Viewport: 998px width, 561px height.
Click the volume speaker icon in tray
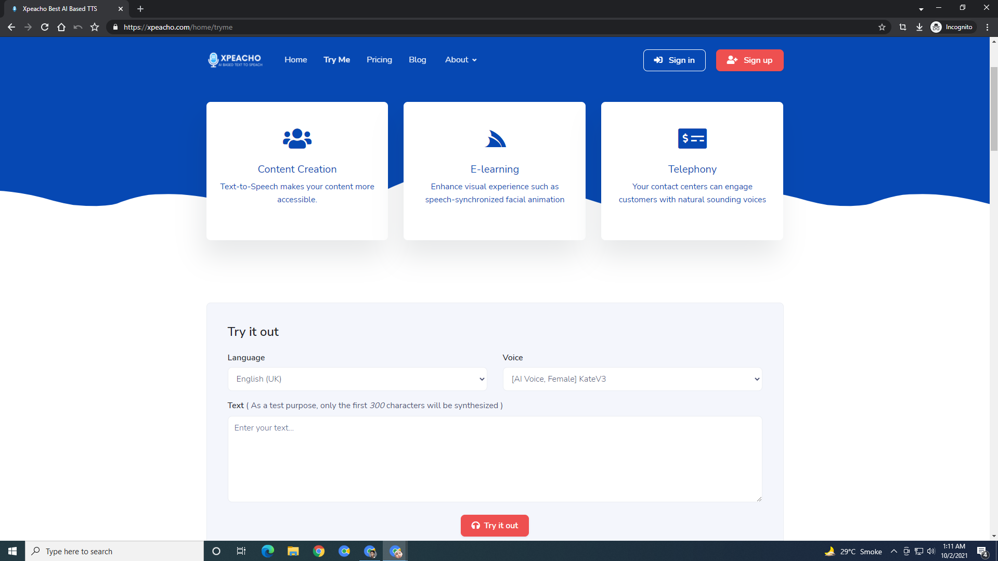click(931, 551)
